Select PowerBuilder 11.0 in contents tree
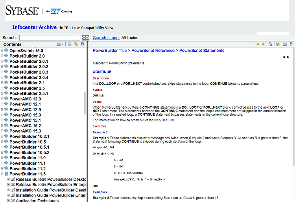This screenshot has height=202, width=295. point(28,158)
